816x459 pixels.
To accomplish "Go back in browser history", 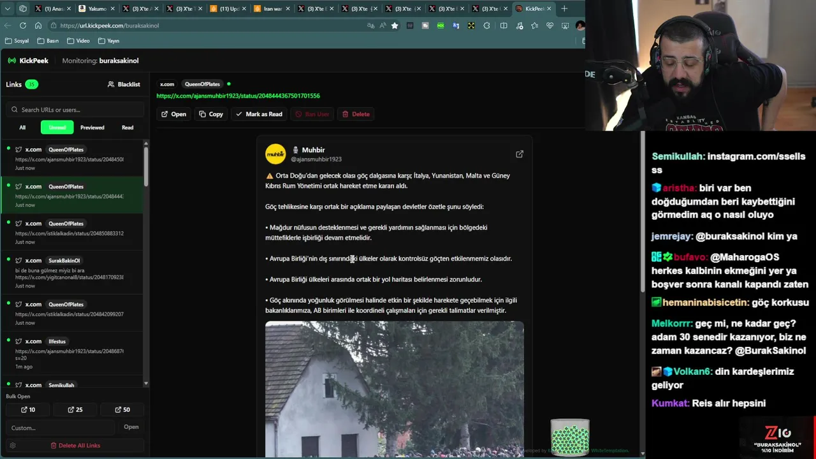I will pos(8,25).
